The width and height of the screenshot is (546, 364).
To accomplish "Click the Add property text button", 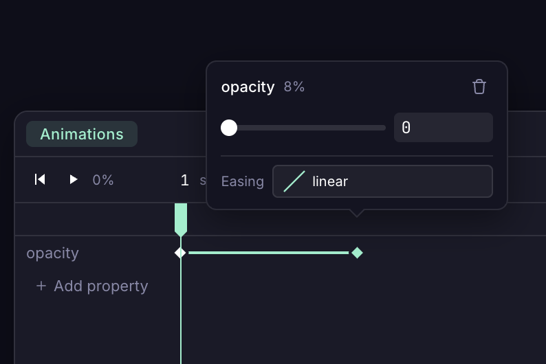I will (100, 286).
